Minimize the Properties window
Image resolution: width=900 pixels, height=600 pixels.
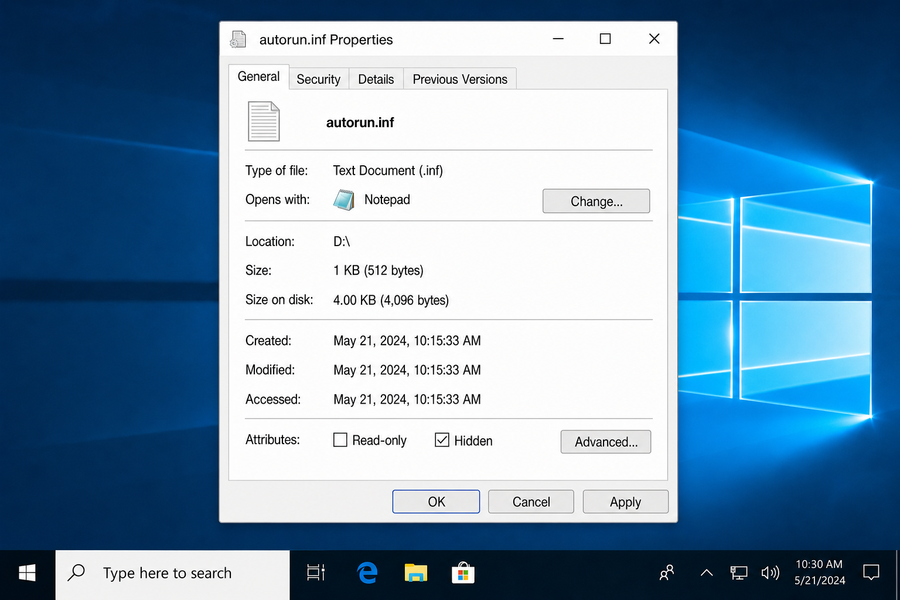pyautogui.click(x=558, y=39)
